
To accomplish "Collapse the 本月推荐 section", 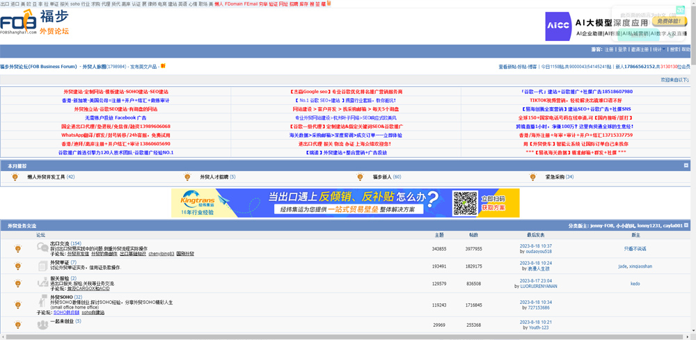I will (x=686, y=166).
